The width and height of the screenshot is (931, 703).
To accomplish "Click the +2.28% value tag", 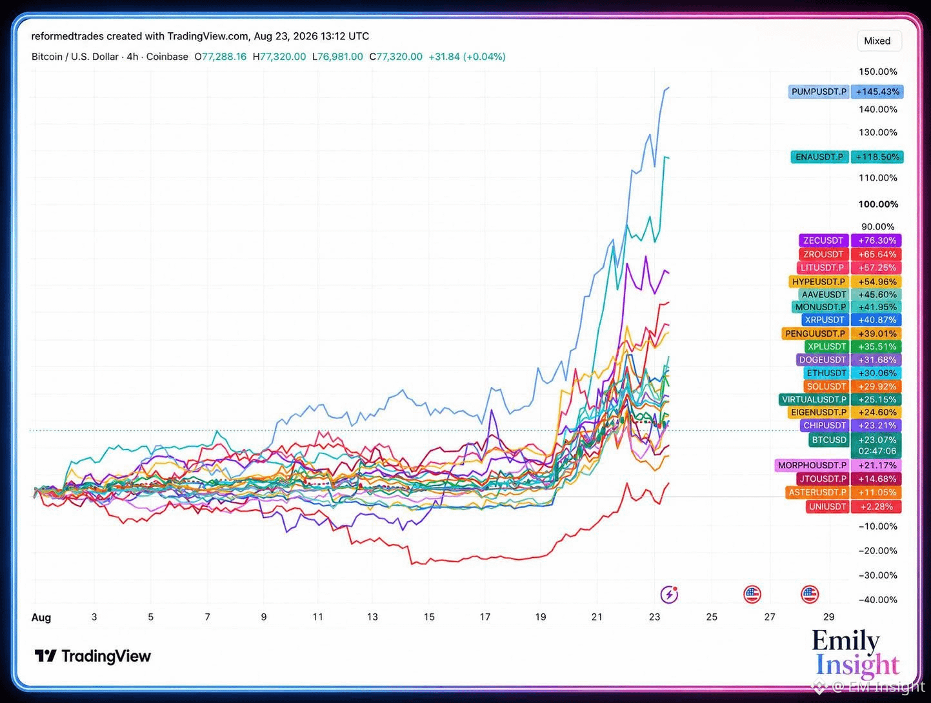I will [877, 507].
